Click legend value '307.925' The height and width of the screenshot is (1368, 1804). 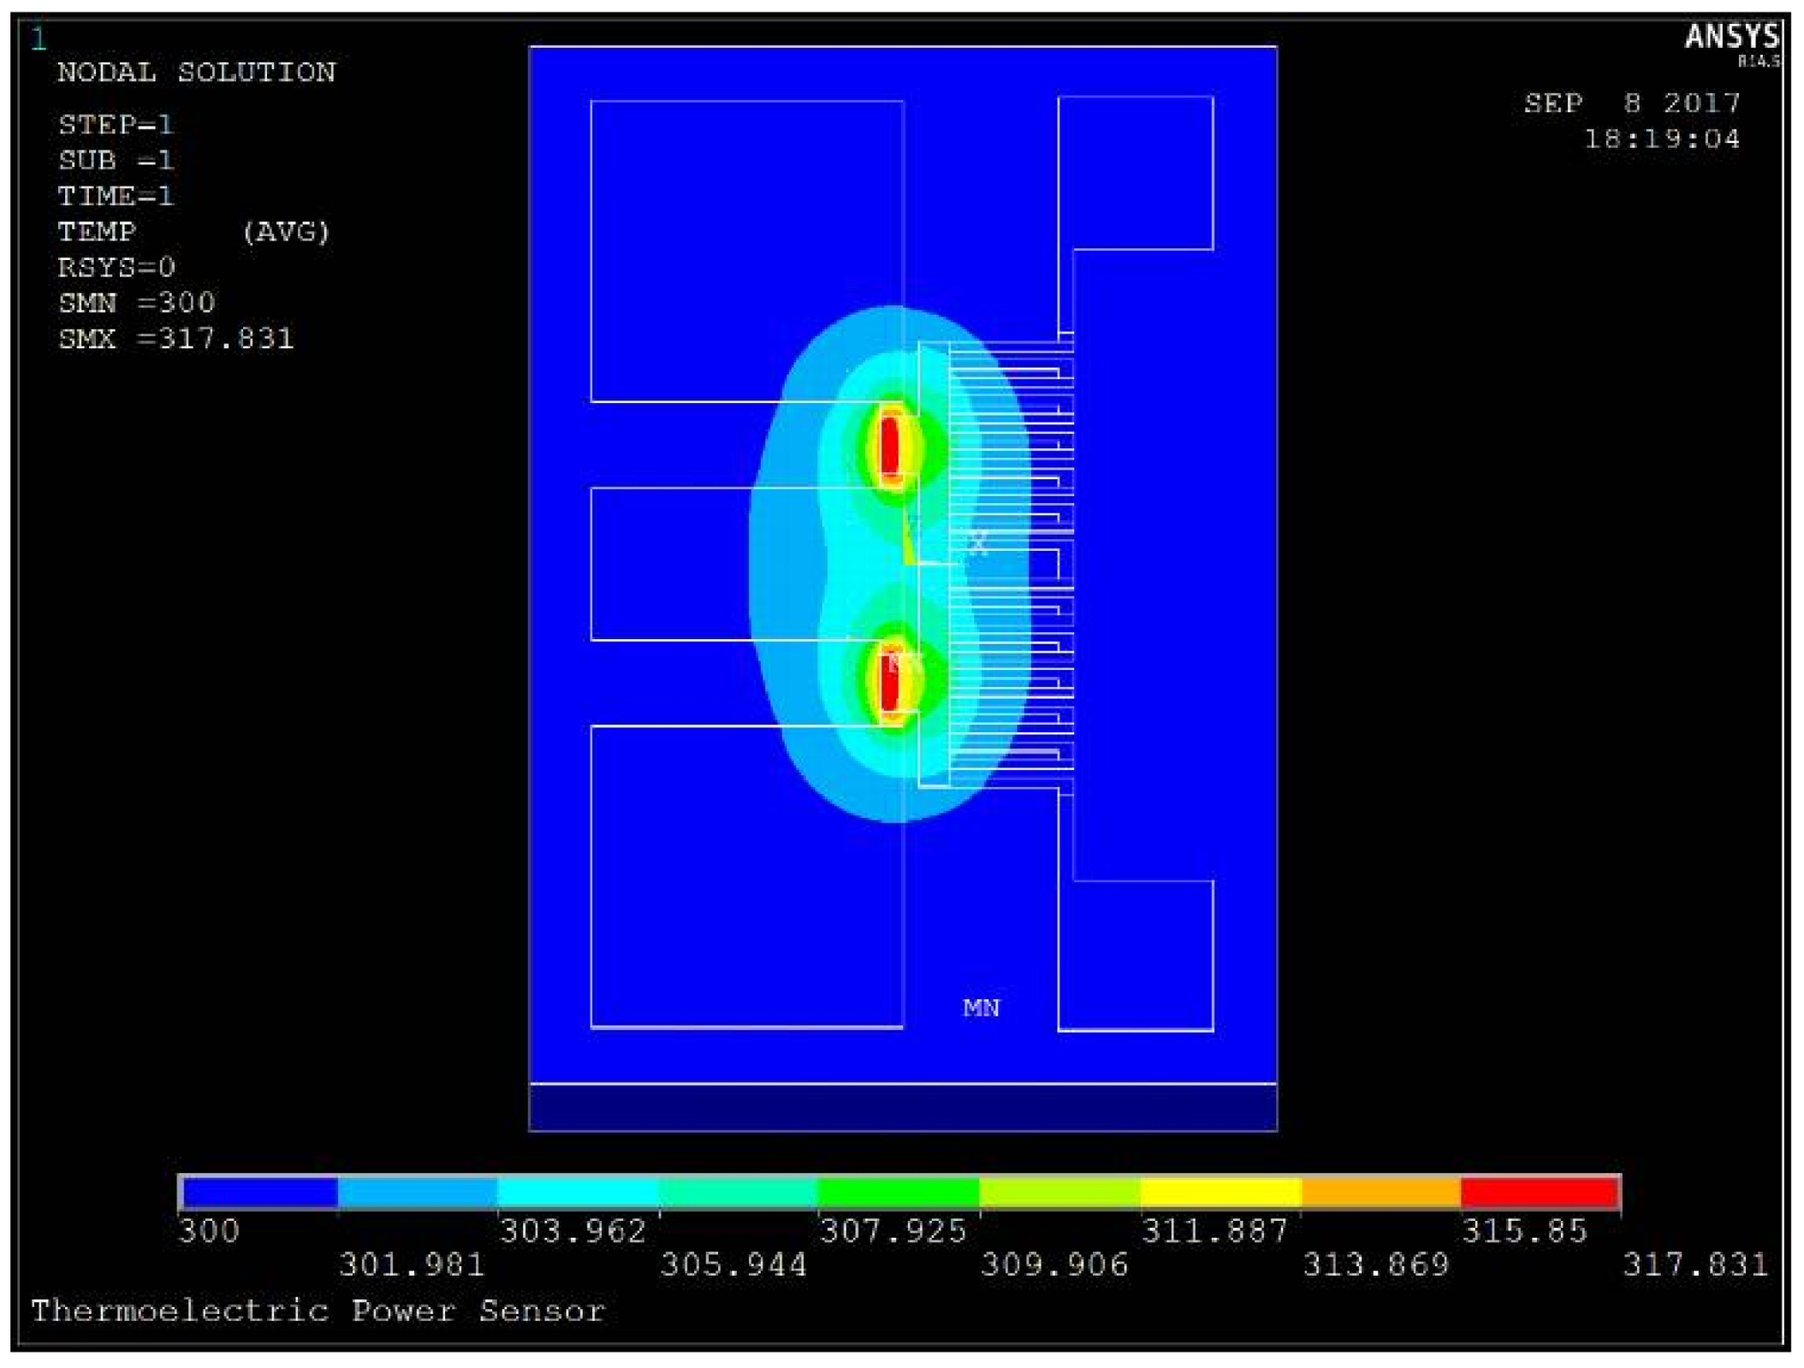pyautogui.click(x=893, y=1231)
